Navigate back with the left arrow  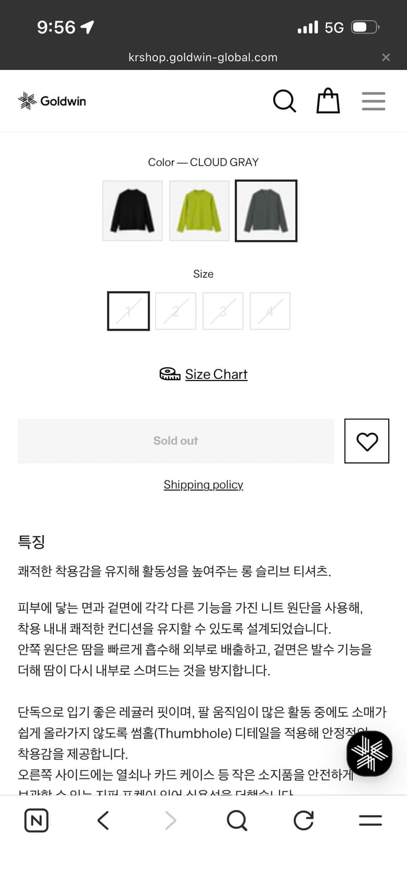[x=103, y=821]
